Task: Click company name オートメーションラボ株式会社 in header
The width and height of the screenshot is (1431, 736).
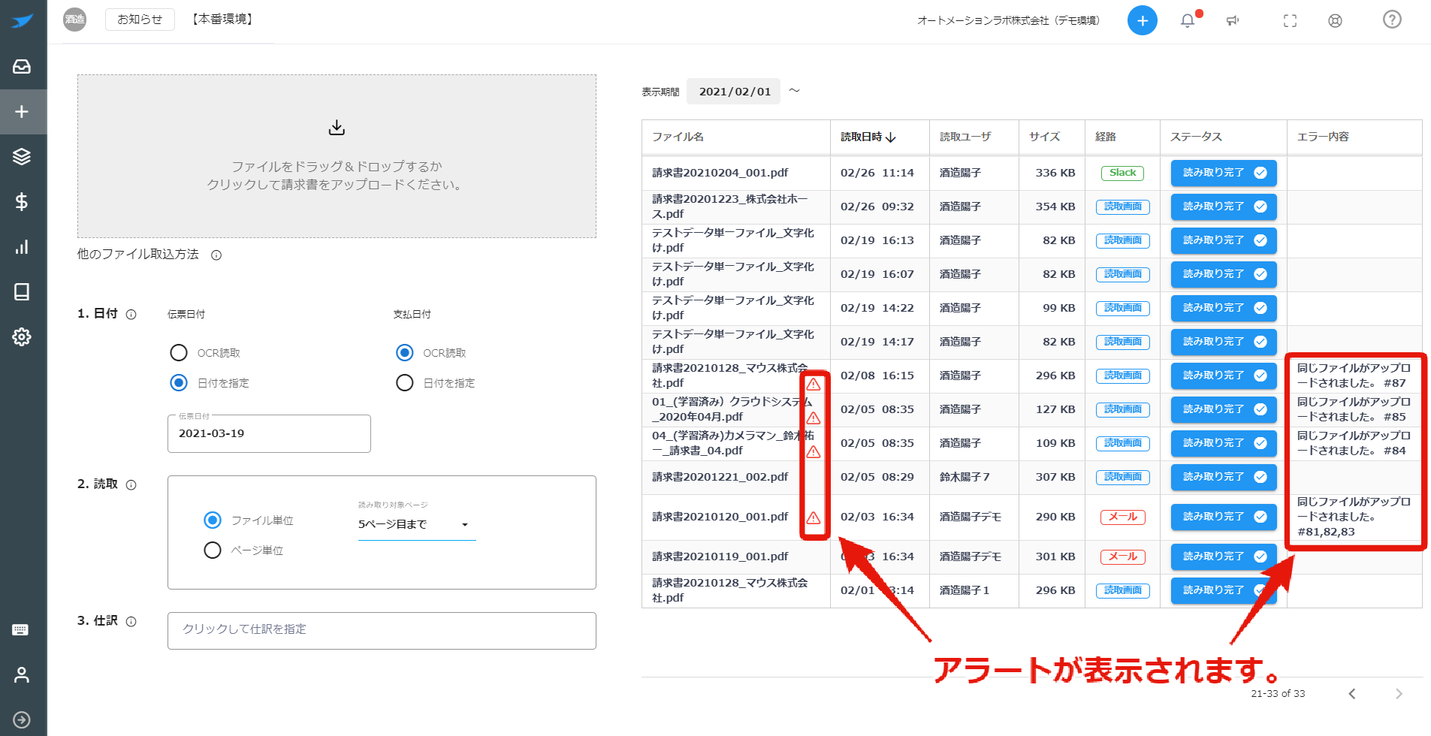Action: pyautogui.click(x=1008, y=20)
